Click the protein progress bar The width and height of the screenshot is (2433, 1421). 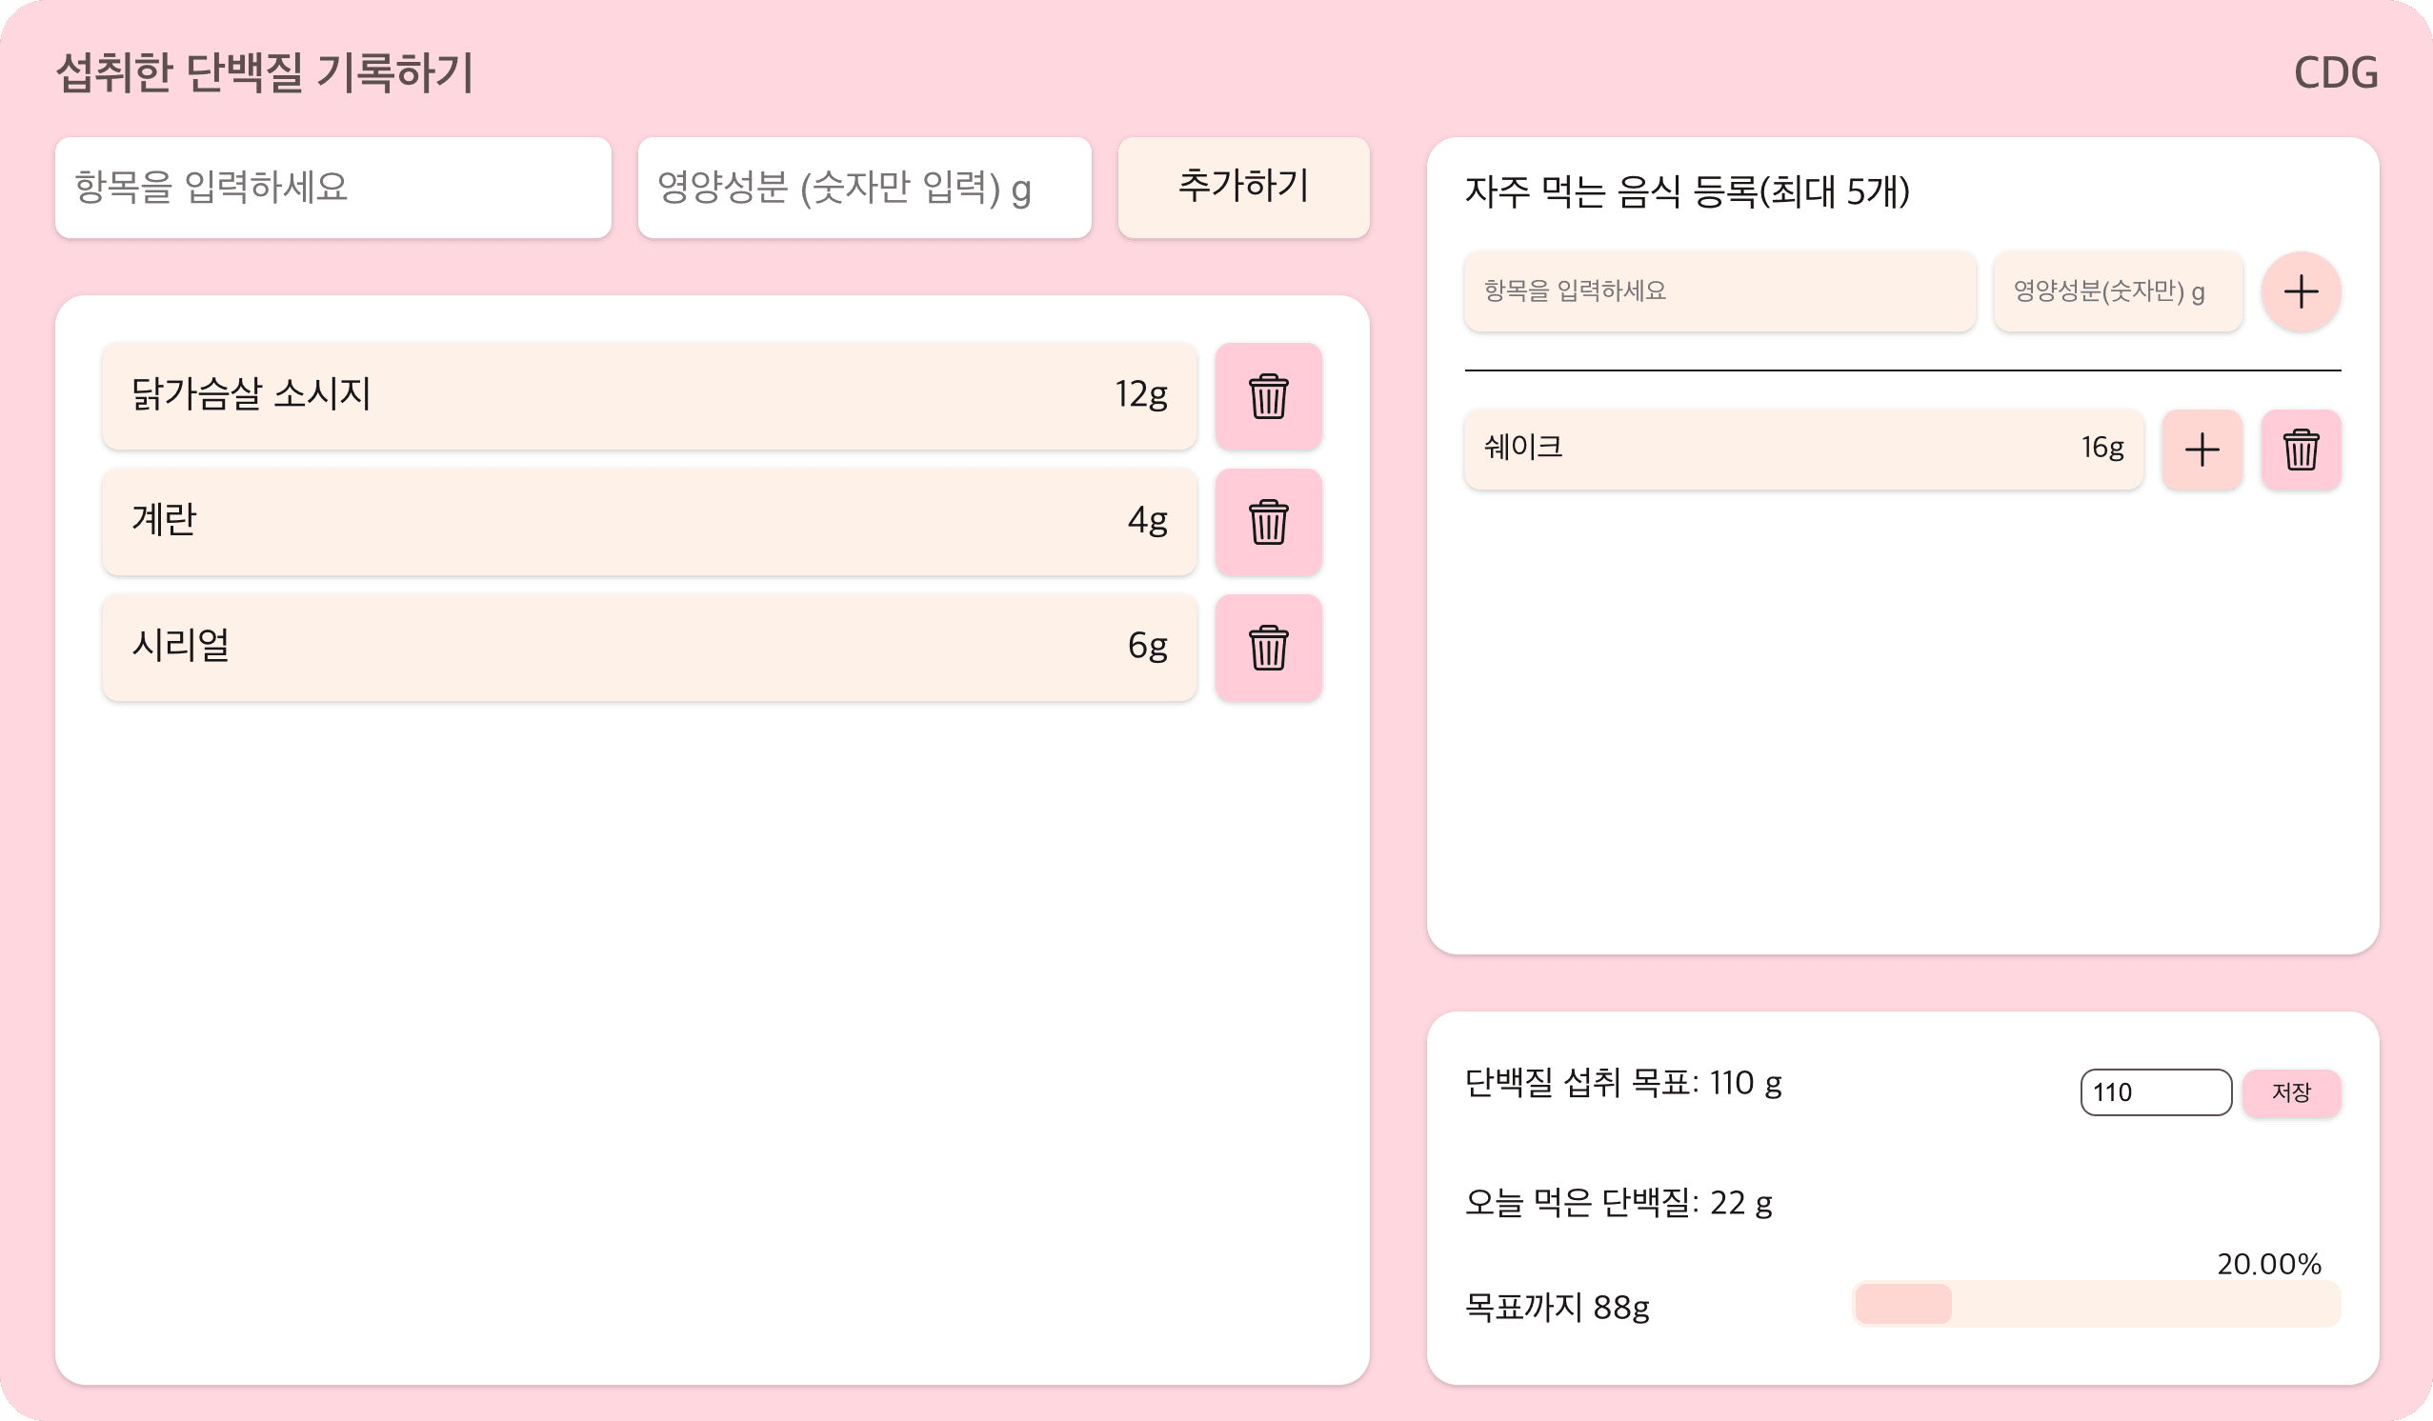coord(2096,1304)
